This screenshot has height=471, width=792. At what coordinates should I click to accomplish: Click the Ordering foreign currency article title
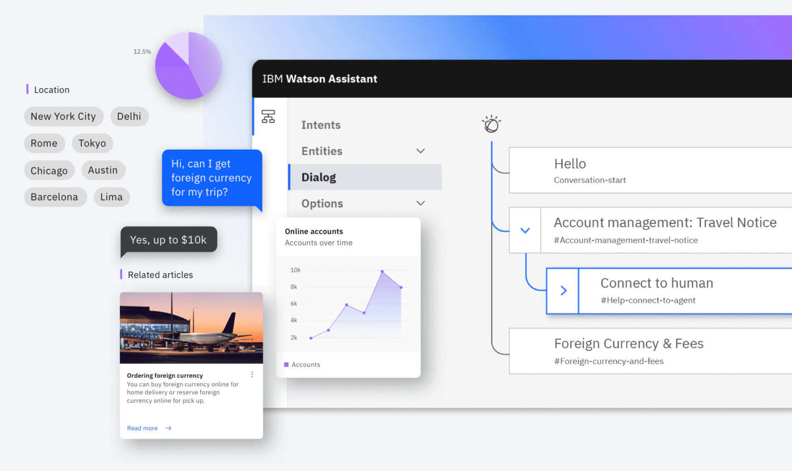165,376
